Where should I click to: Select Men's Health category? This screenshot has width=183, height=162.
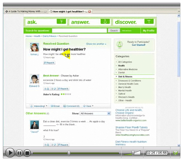click(x=125, y=87)
